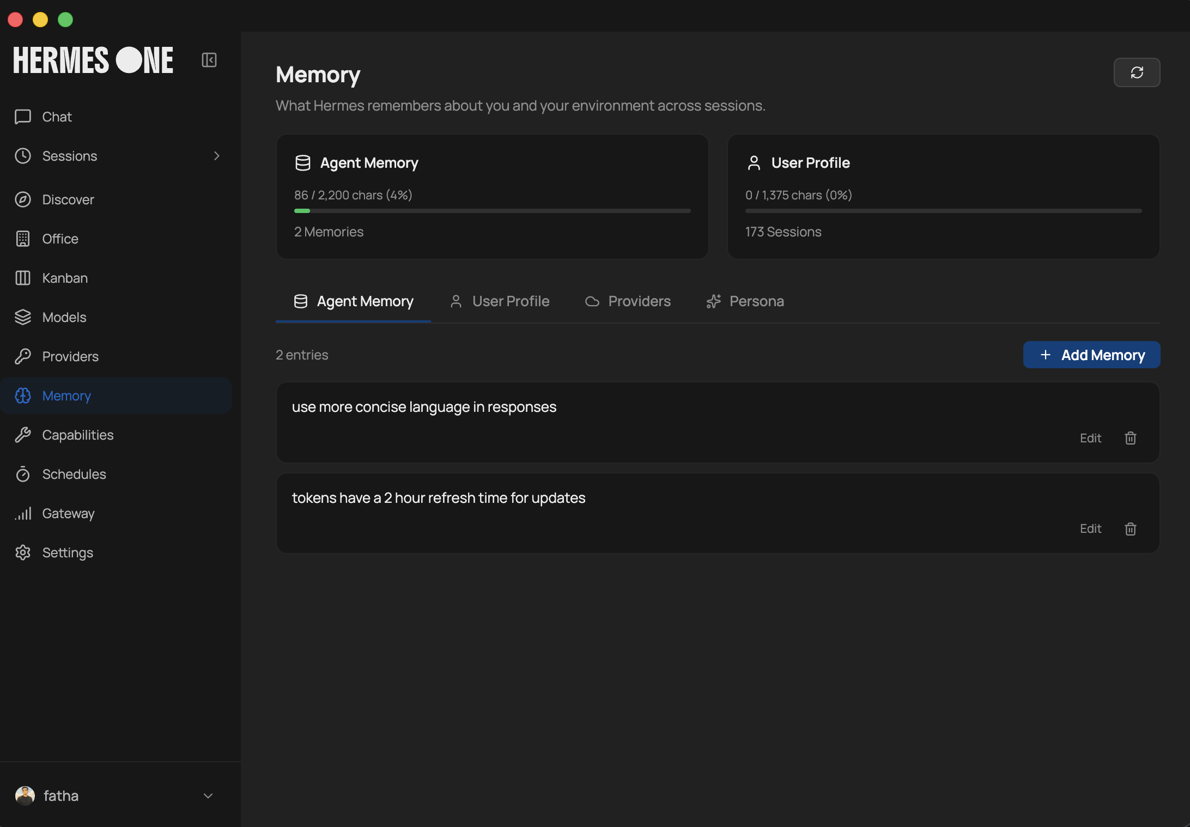This screenshot has width=1190, height=827.
Task: Click person icon in User Profile card
Action: pyautogui.click(x=754, y=163)
